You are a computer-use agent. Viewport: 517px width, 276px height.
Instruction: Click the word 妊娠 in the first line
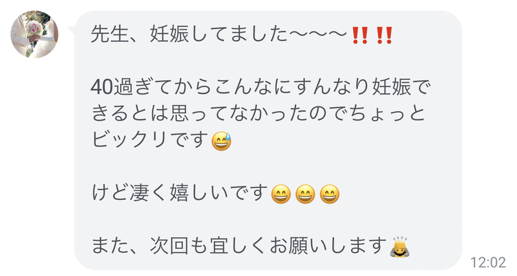pyautogui.click(x=169, y=34)
